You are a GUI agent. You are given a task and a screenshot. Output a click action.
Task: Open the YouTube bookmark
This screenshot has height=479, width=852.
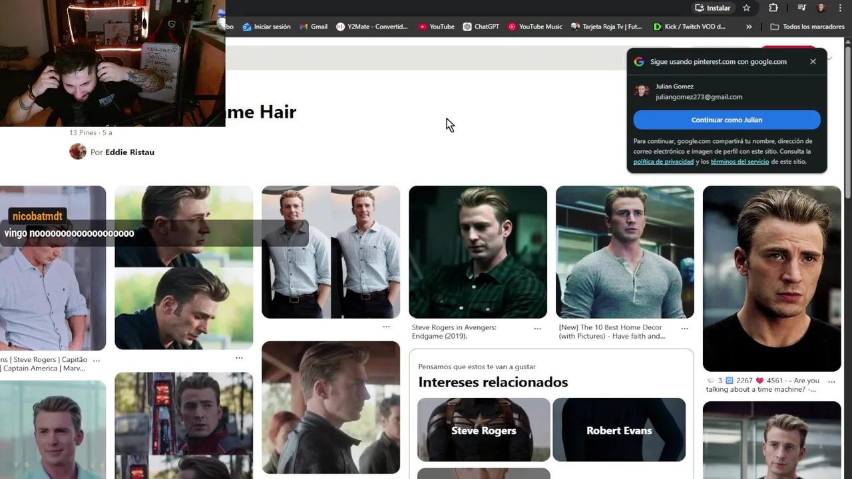coord(437,27)
